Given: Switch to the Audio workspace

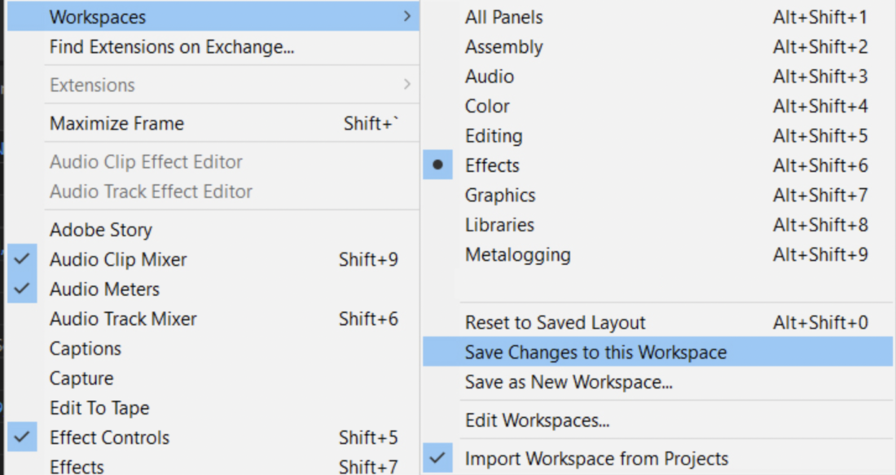Looking at the screenshot, I should pyautogui.click(x=489, y=76).
